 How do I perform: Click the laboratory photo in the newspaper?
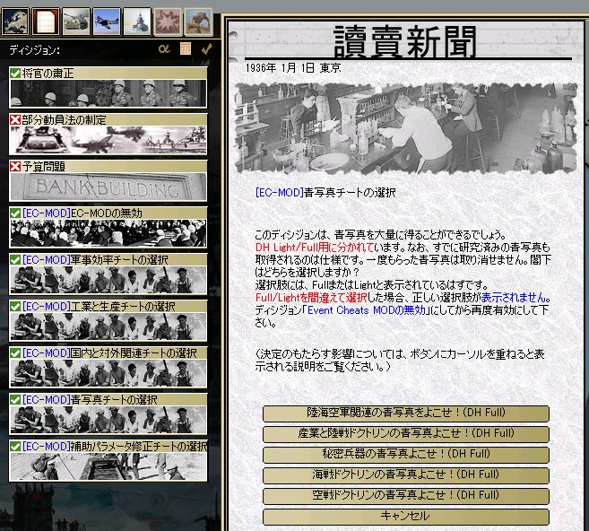(x=403, y=126)
